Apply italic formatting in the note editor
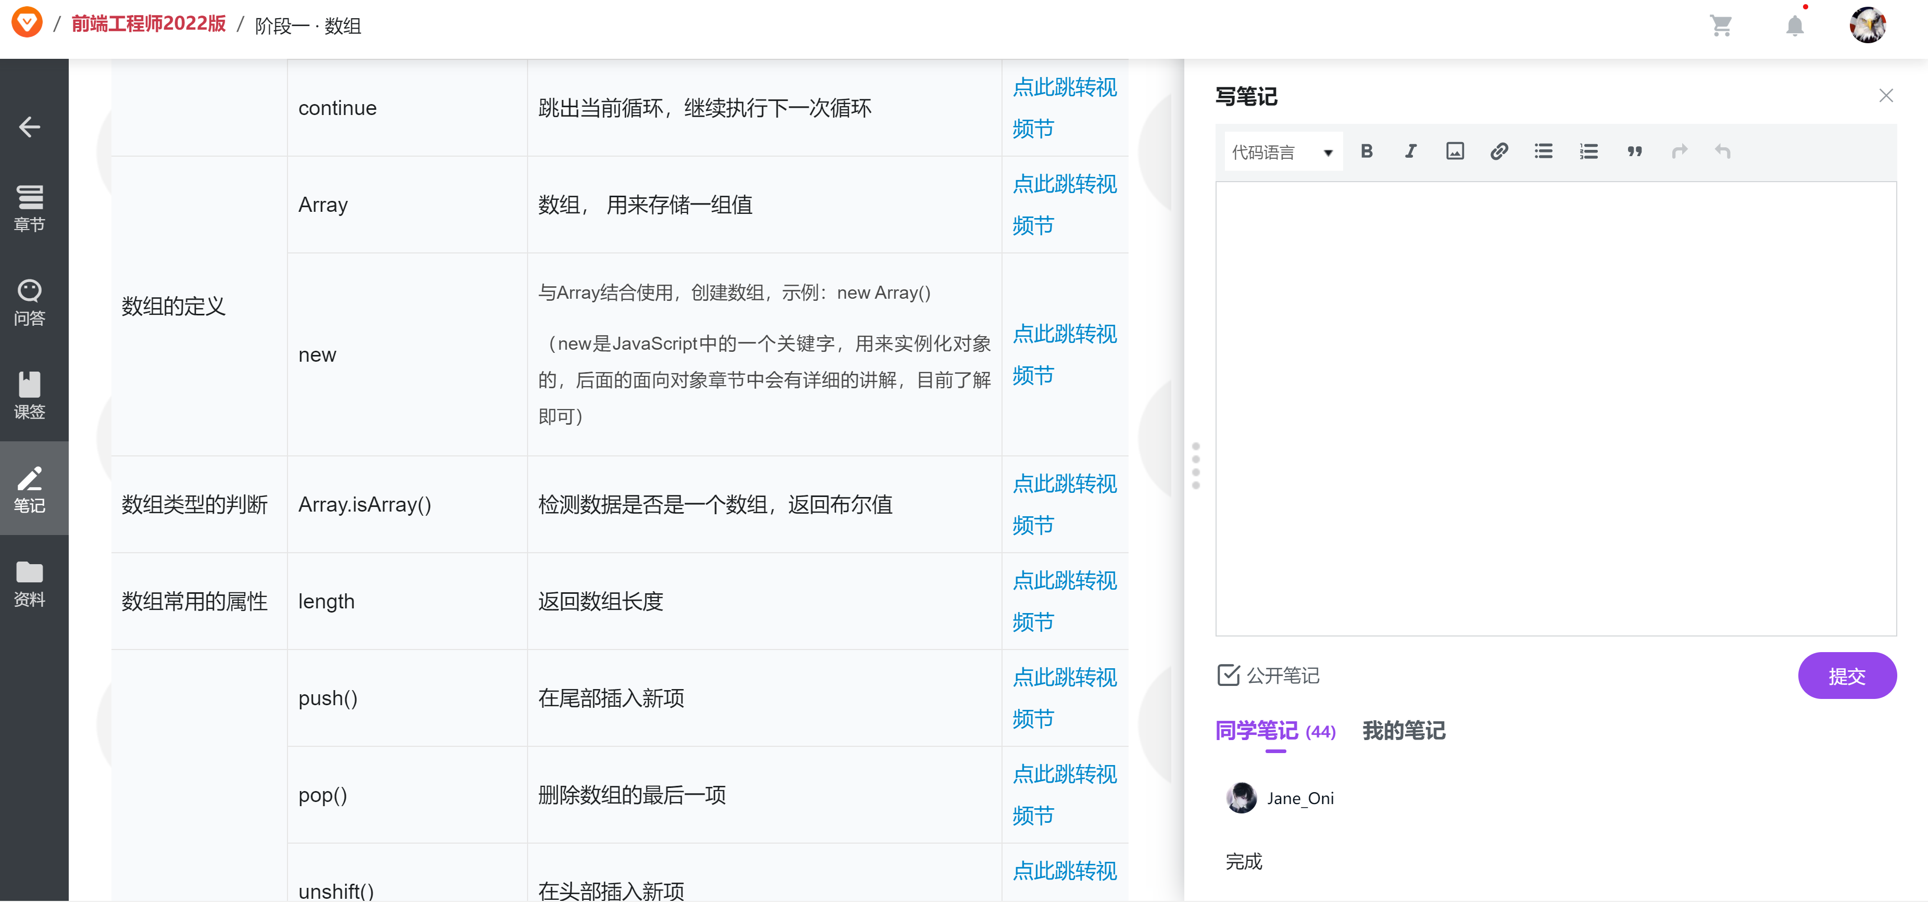Viewport: 1928px width, 904px height. [x=1410, y=151]
